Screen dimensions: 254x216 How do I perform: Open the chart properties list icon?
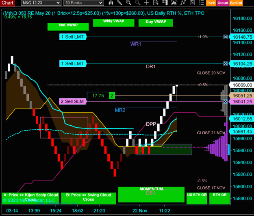point(201,3)
